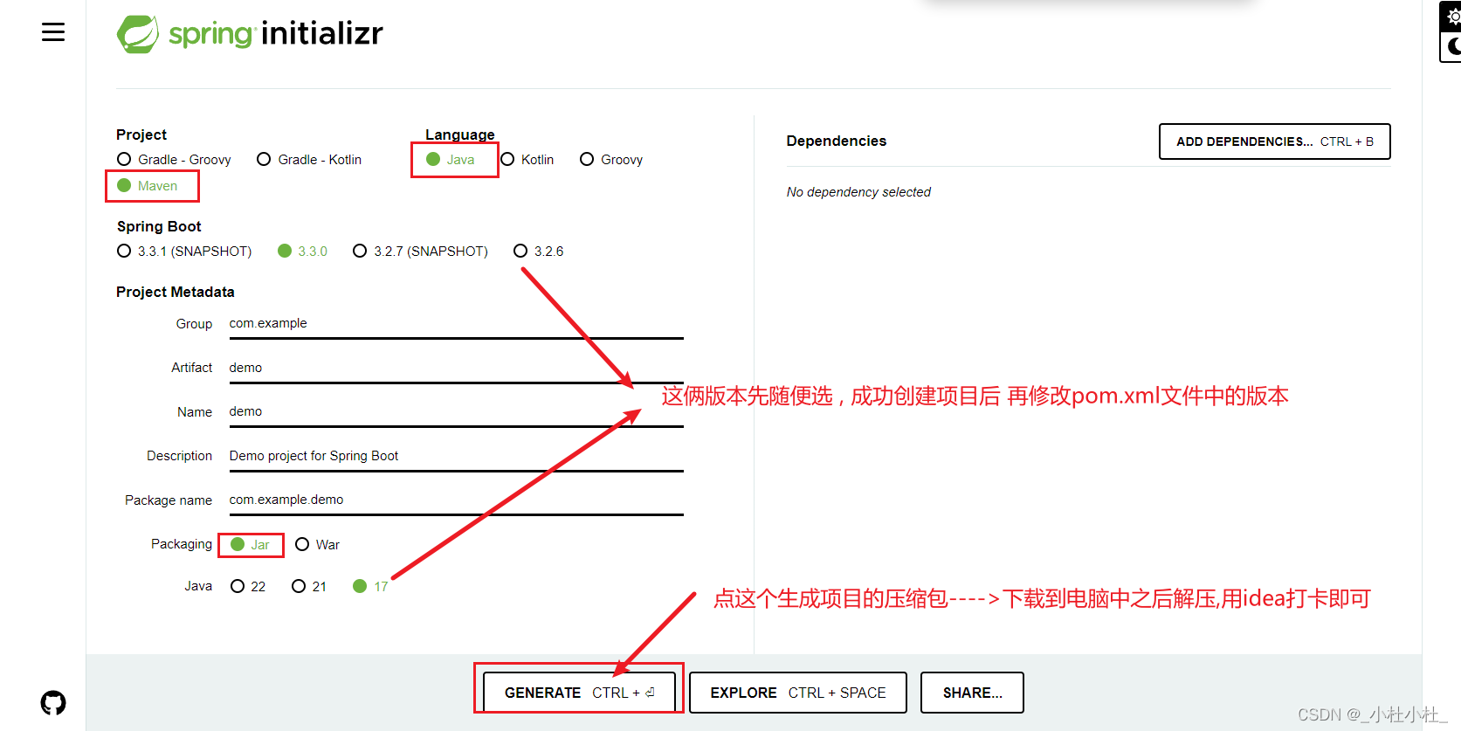This screenshot has width=1461, height=731.
Task: Switch to dark theme moon icon
Action: pos(1453,46)
